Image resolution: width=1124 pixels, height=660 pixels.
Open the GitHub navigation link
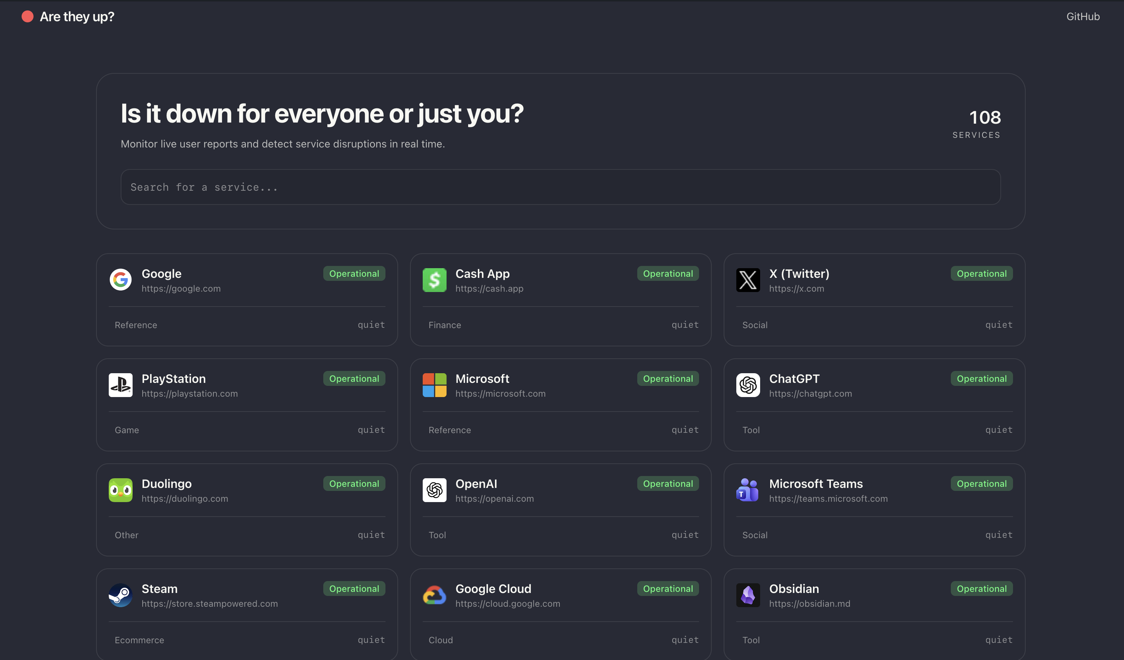[x=1083, y=16]
